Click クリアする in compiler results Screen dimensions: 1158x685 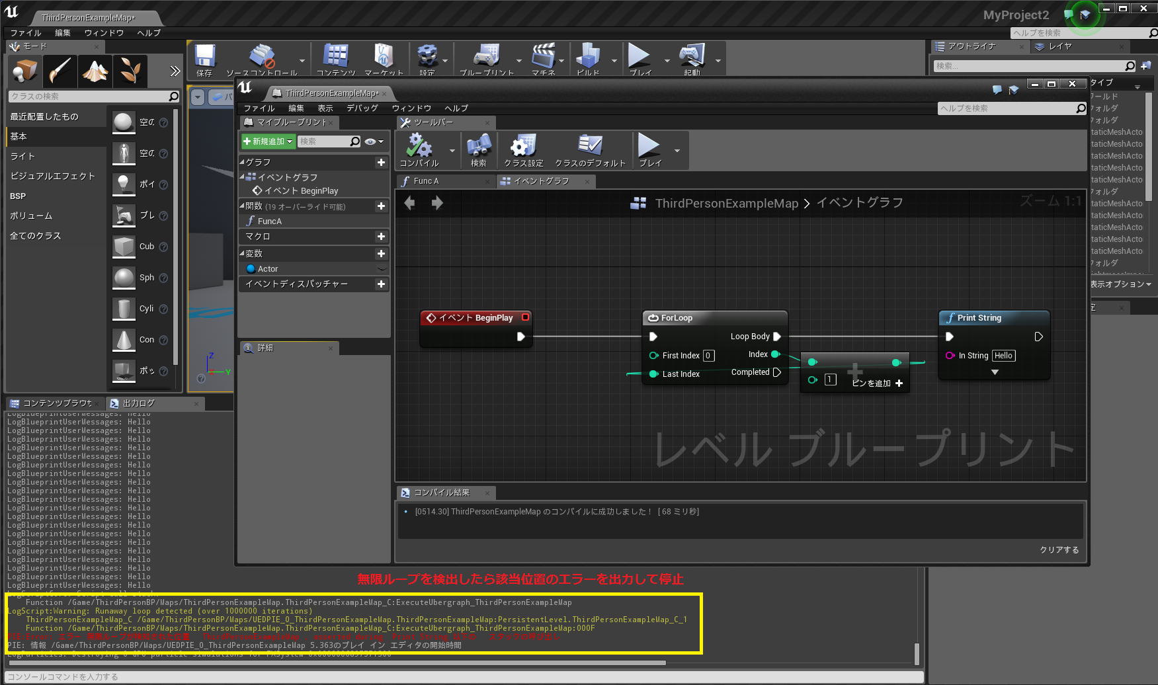pyautogui.click(x=1059, y=550)
